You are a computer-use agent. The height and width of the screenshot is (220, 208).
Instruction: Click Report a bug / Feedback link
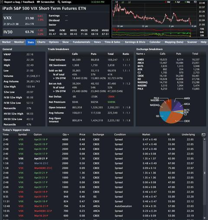pos(19,2)
